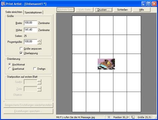Image resolution: width=158 pixels, height=120 pixels.
Task: Select the Hochformat orientation
Action: (x=10, y=64)
